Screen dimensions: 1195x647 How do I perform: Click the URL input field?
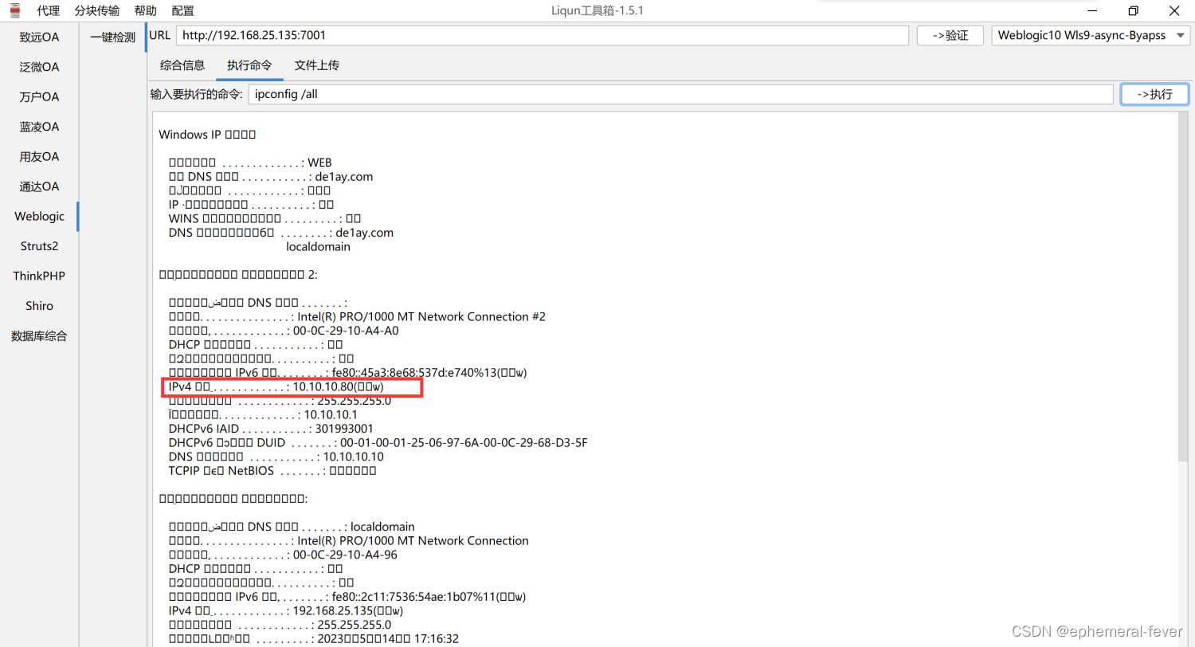tap(542, 35)
